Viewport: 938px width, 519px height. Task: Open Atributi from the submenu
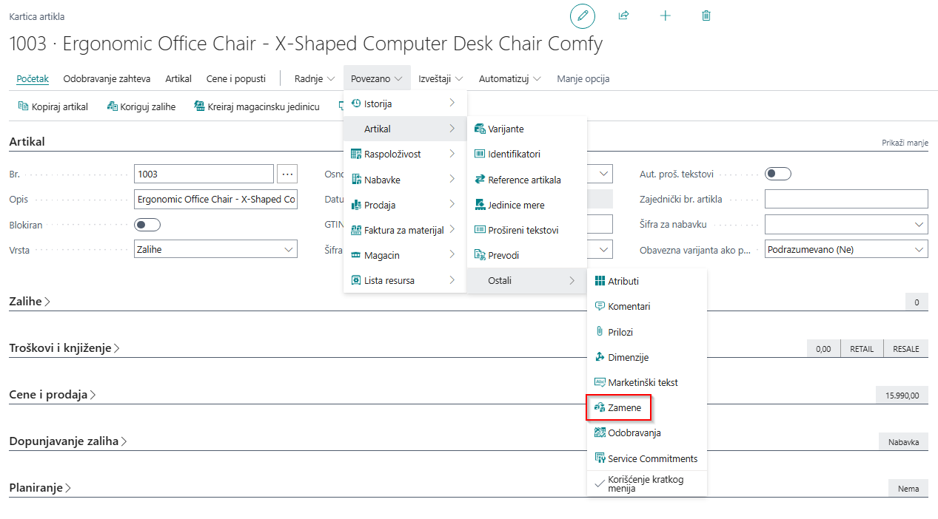pos(623,281)
